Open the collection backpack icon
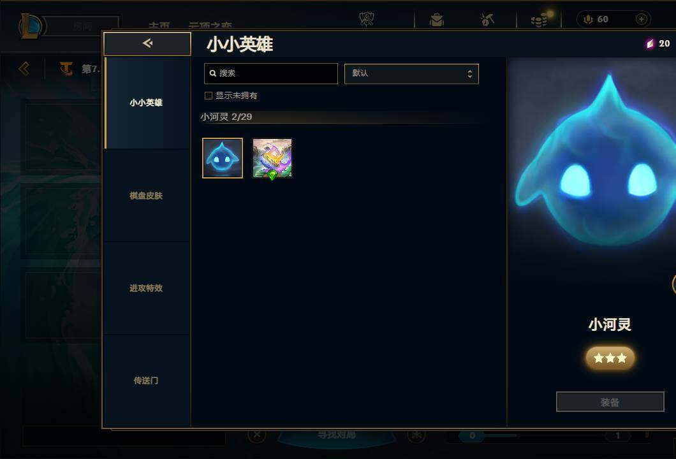 click(437, 20)
